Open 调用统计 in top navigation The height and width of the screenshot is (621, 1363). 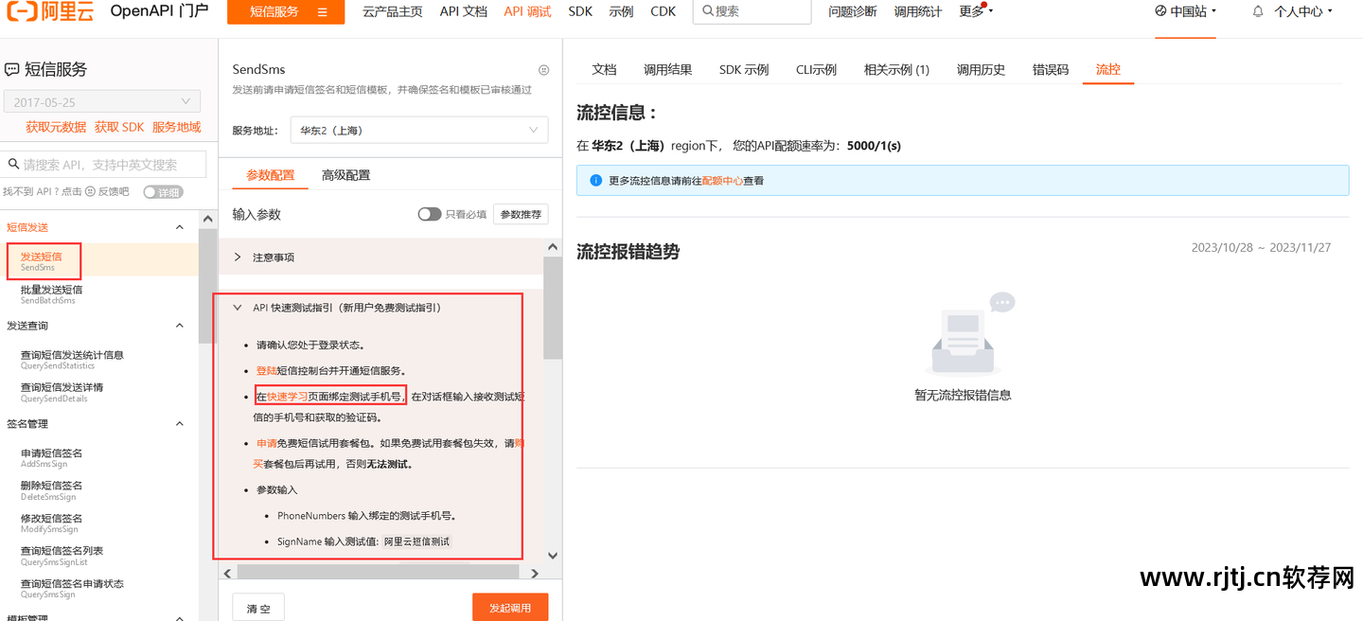(919, 11)
